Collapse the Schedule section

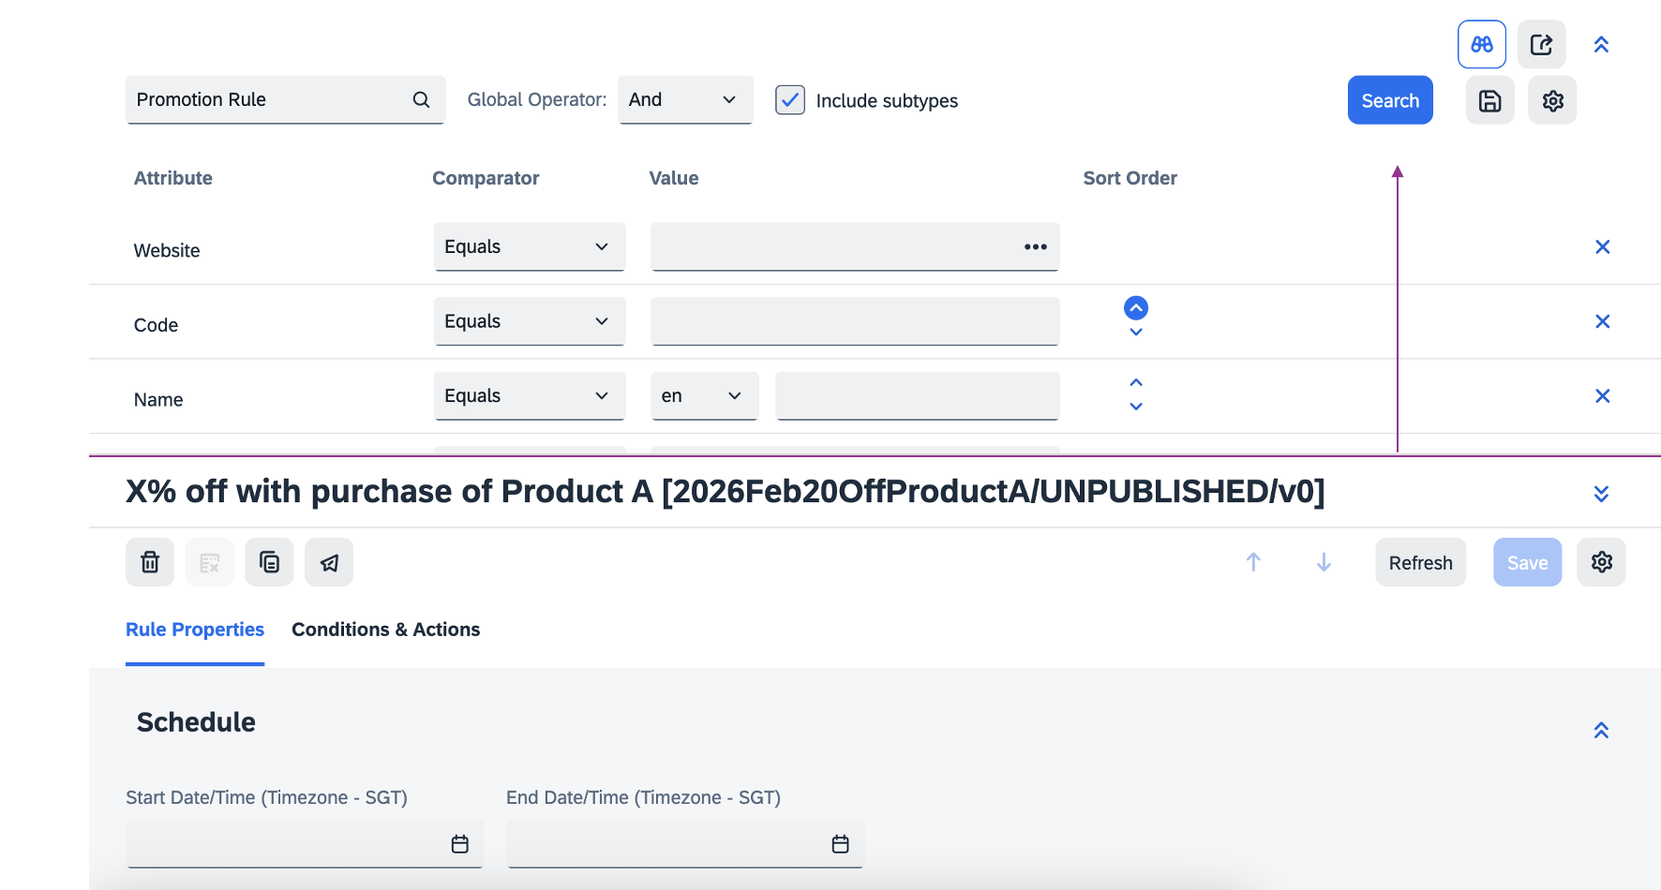click(x=1601, y=730)
